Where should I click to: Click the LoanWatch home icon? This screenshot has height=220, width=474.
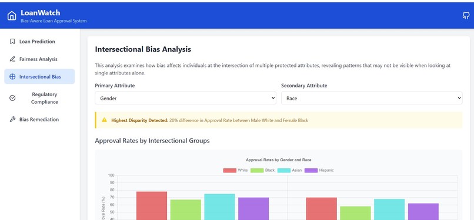coord(12,16)
